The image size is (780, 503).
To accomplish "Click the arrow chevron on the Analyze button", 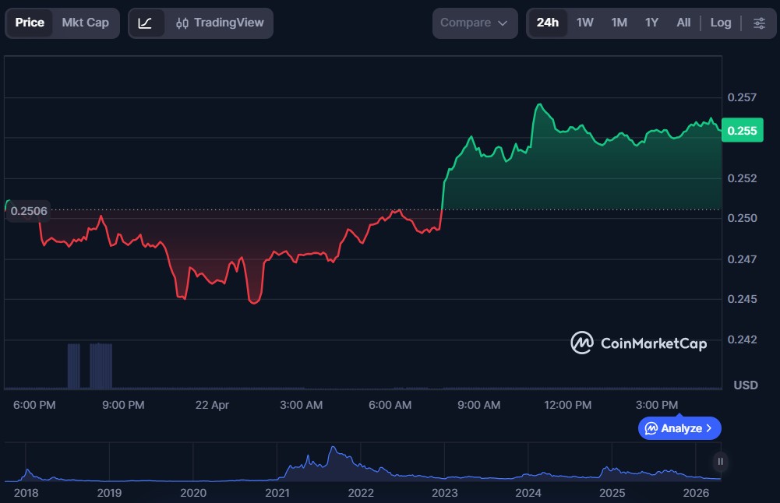I will (x=708, y=428).
